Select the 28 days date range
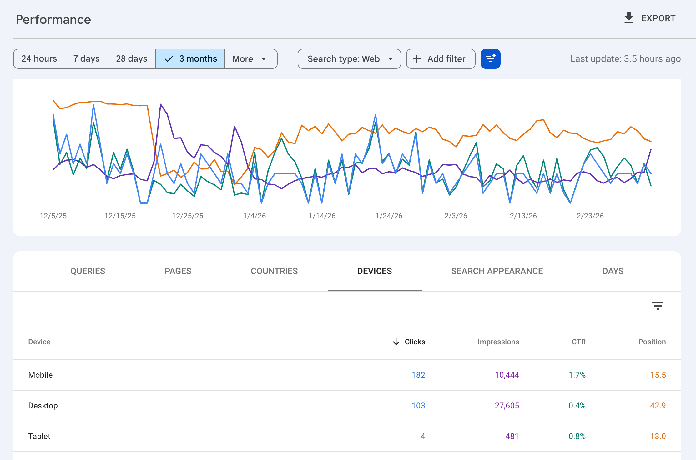 coord(132,59)
